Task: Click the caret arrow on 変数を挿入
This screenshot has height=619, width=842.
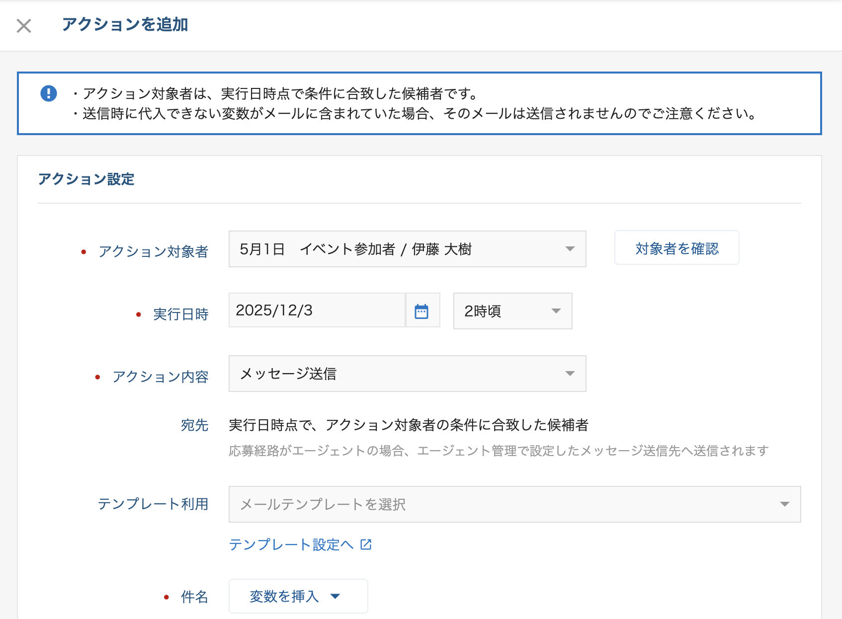Action: (x=336, y=596)
